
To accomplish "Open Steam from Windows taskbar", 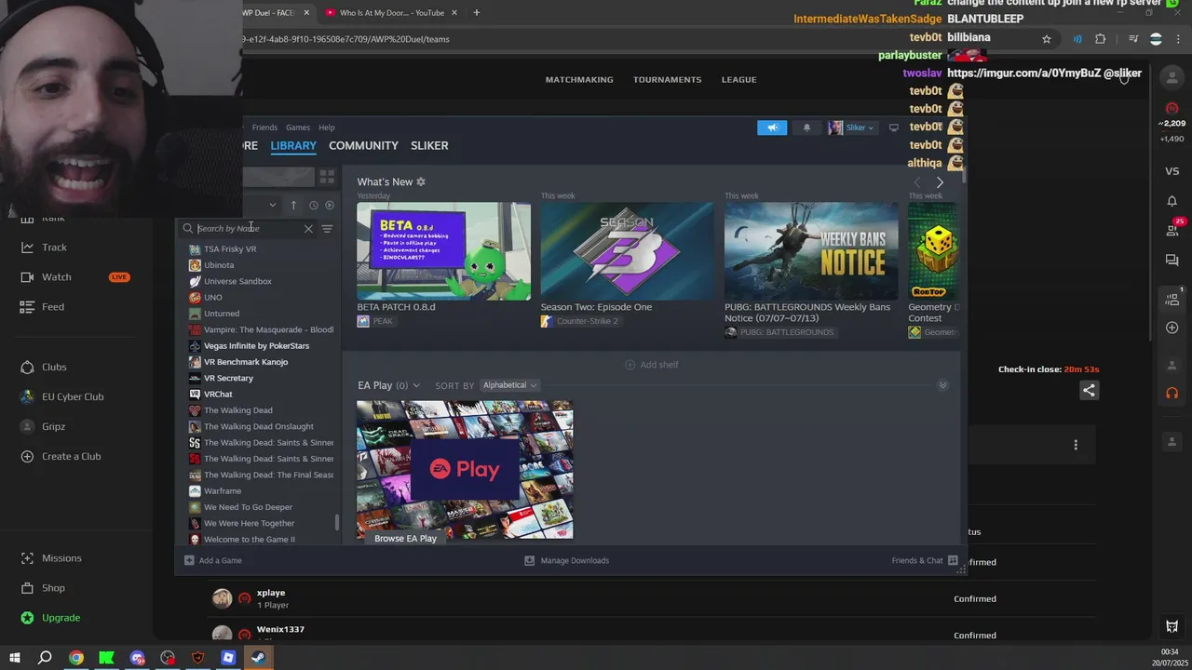I will pyautogui.click(x=258, y=658).
